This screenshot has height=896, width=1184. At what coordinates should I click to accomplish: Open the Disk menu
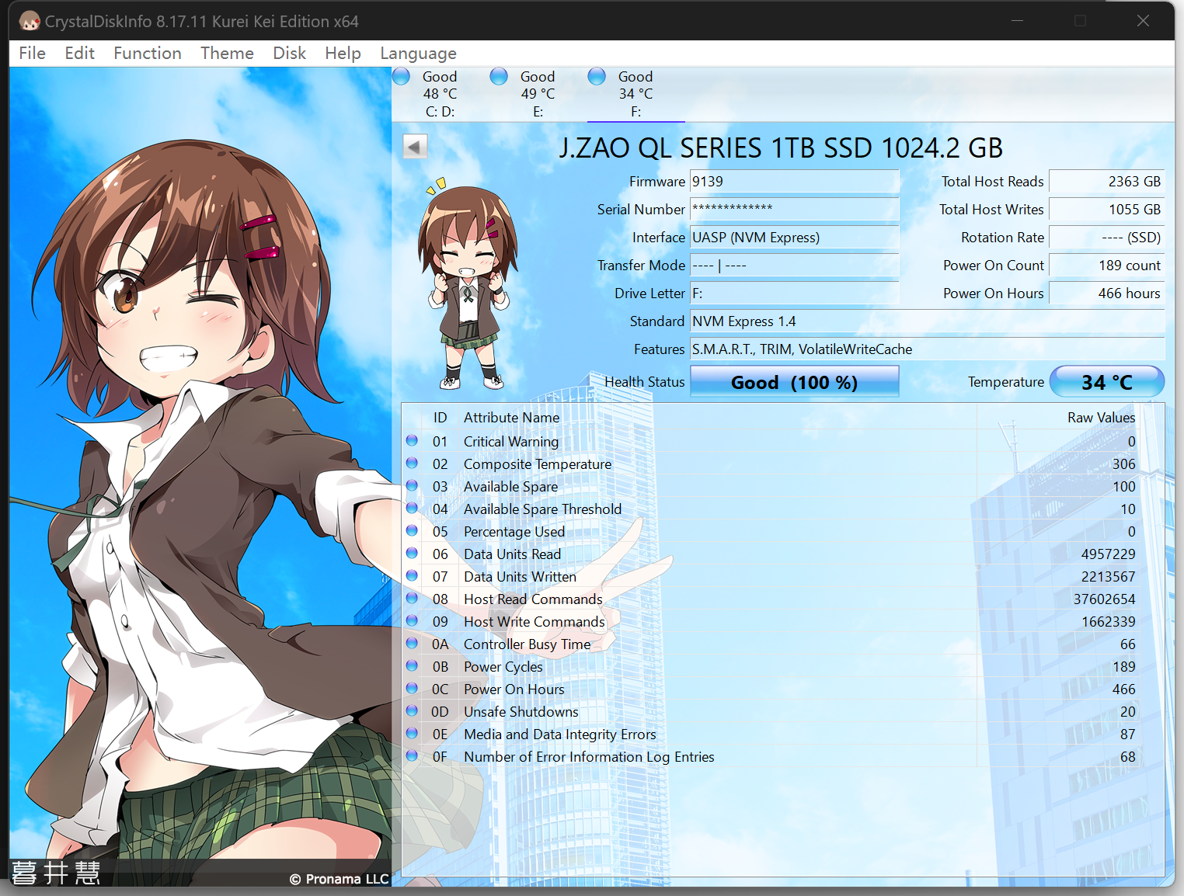(x=289, y=53)
